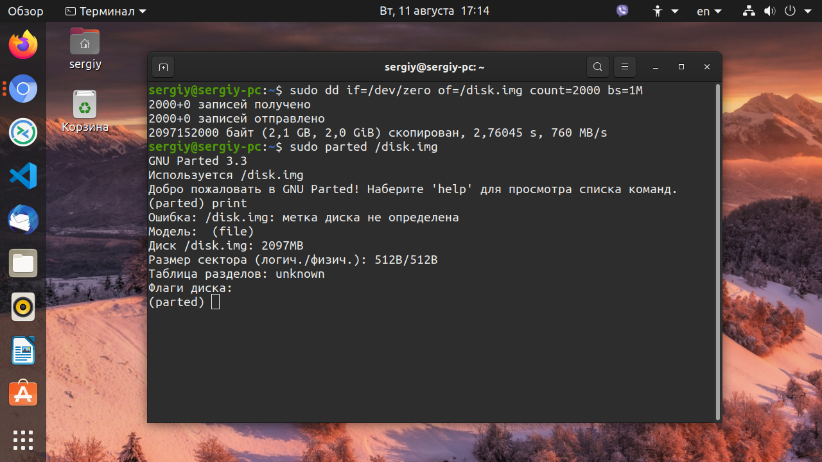
Task: Click the terminal search icon
Action: [x=597, y=67]
